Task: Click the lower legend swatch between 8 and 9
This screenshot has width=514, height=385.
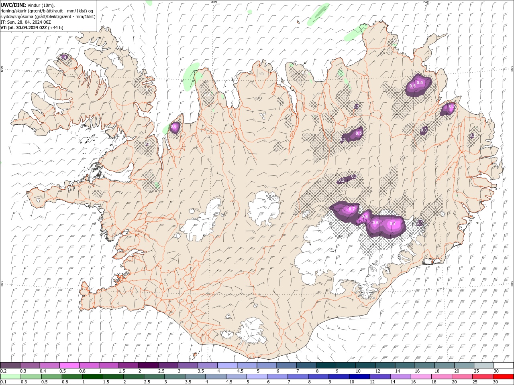Action: (x=318, y=377)
